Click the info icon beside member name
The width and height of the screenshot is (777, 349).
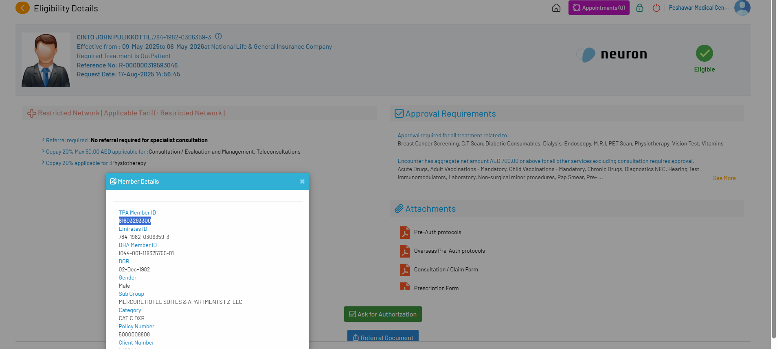pos(218,36)
